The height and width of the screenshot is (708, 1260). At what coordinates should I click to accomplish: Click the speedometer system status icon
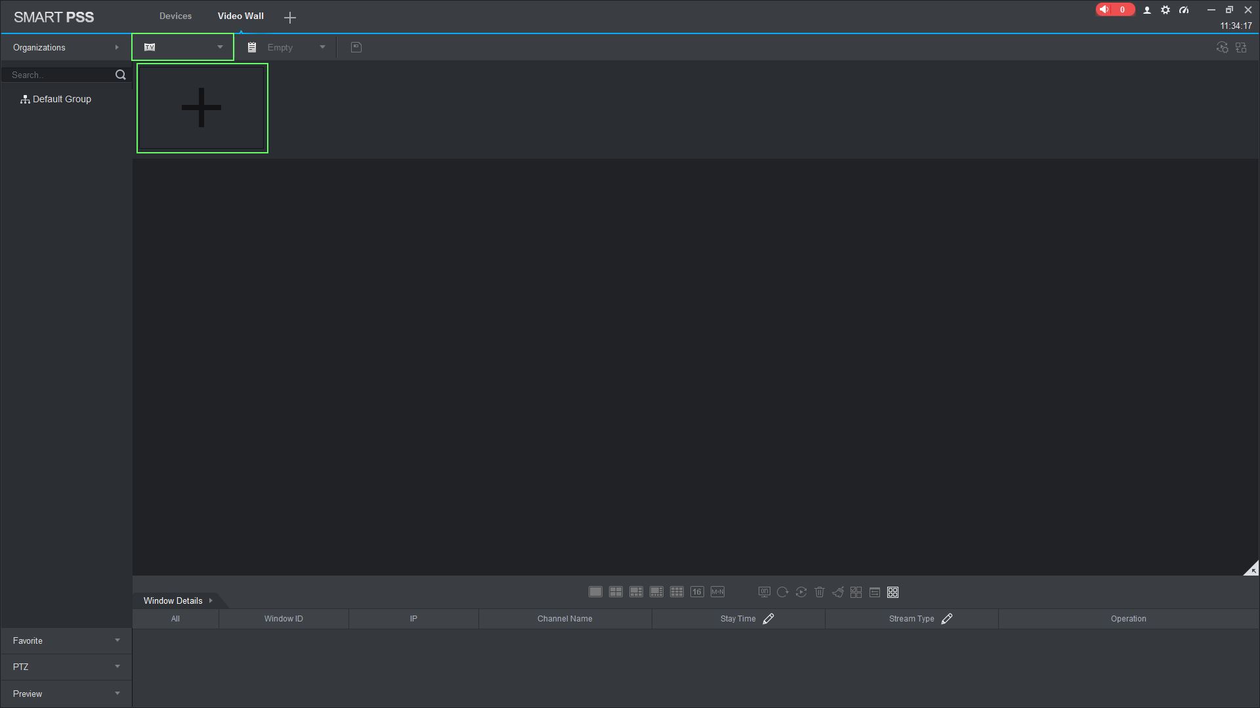[x=1184, y=10]
